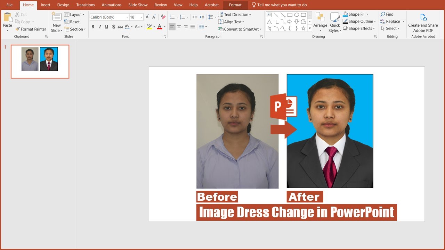Select the curve shape

[283, 28]
